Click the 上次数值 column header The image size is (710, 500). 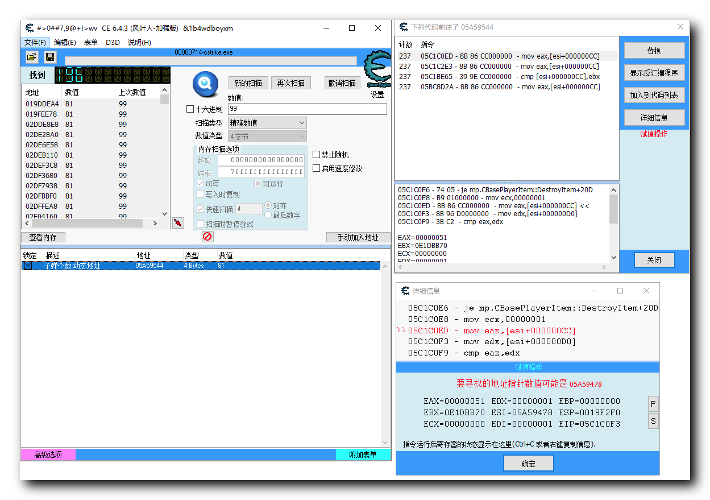click(138, 92)
